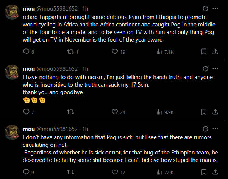Open mou's avatar on the second tweet
228x179 pixels.
click(12, 73)
